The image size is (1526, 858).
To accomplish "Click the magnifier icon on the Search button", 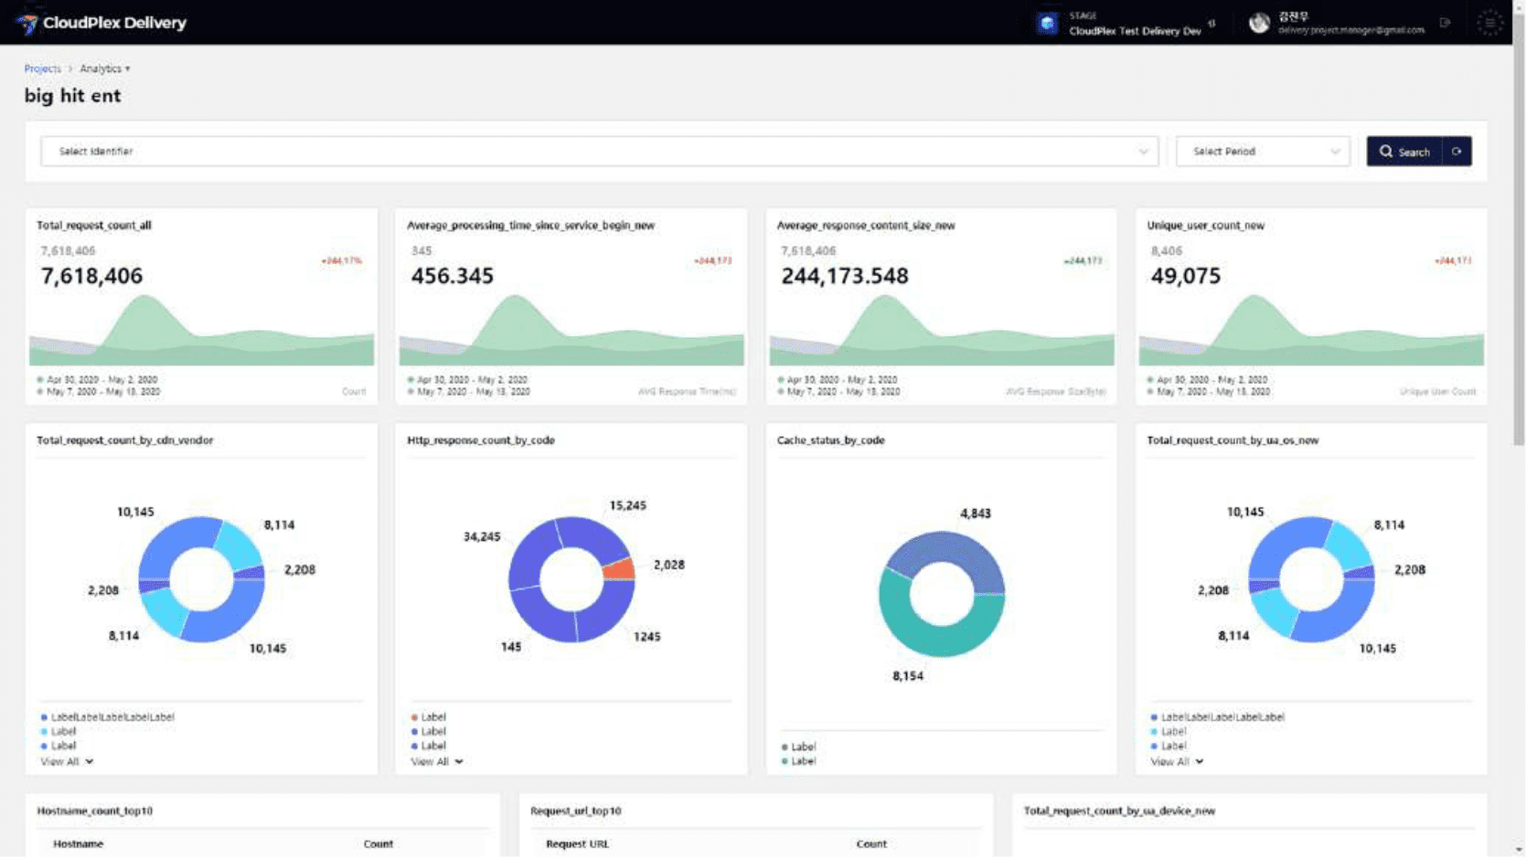I will tap(1386, 152).
